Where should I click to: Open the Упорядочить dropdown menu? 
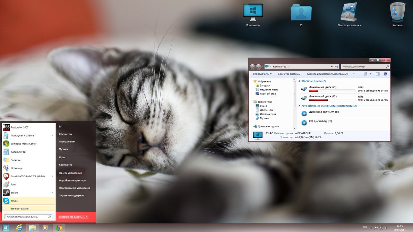(262, 74)
